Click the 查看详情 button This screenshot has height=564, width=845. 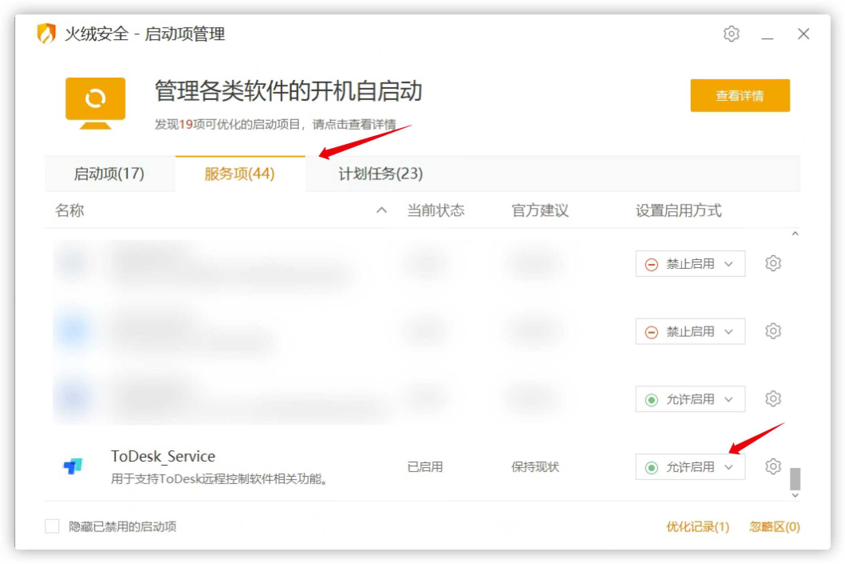739,96
